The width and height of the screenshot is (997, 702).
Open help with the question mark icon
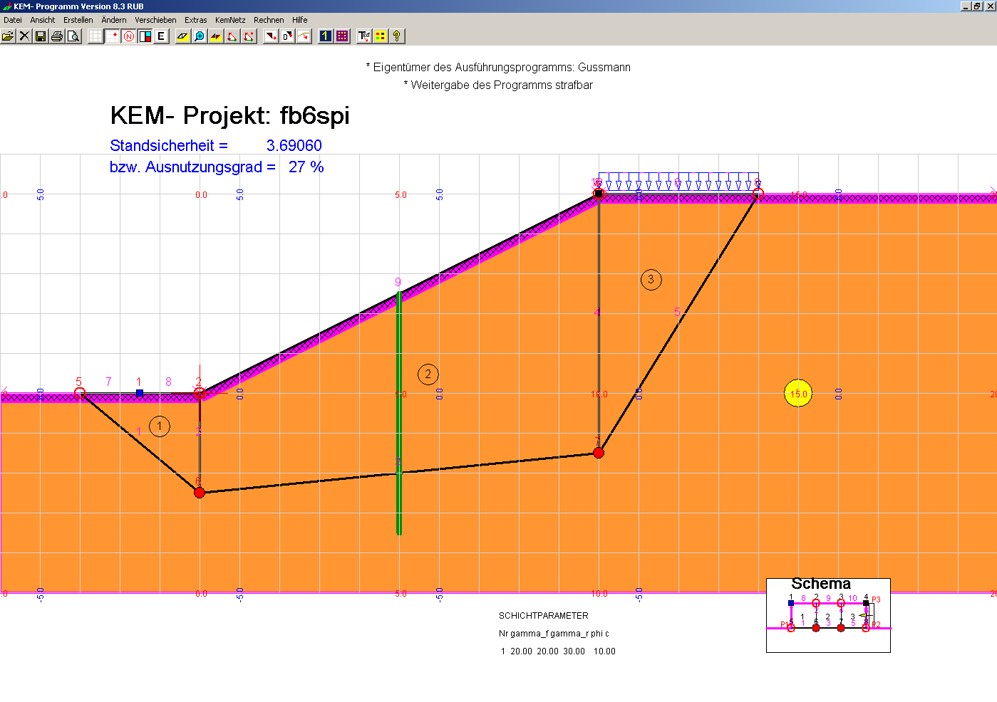[x=397, y=36]
